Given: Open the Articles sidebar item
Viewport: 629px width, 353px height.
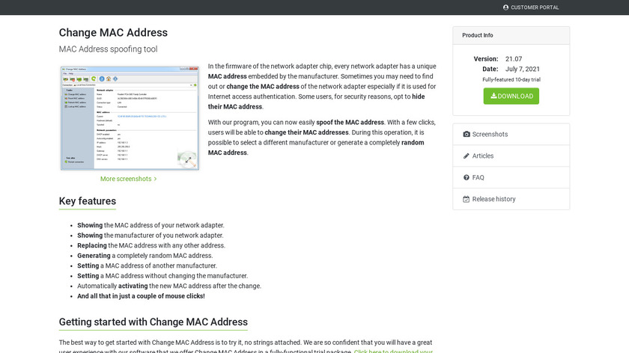Looking at the screenshot, I should click(511, 156).
